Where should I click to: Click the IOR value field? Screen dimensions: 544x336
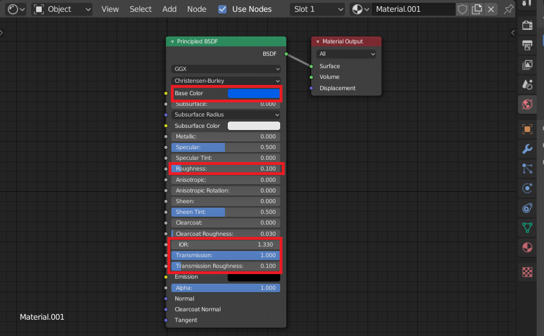click(226, 245)
